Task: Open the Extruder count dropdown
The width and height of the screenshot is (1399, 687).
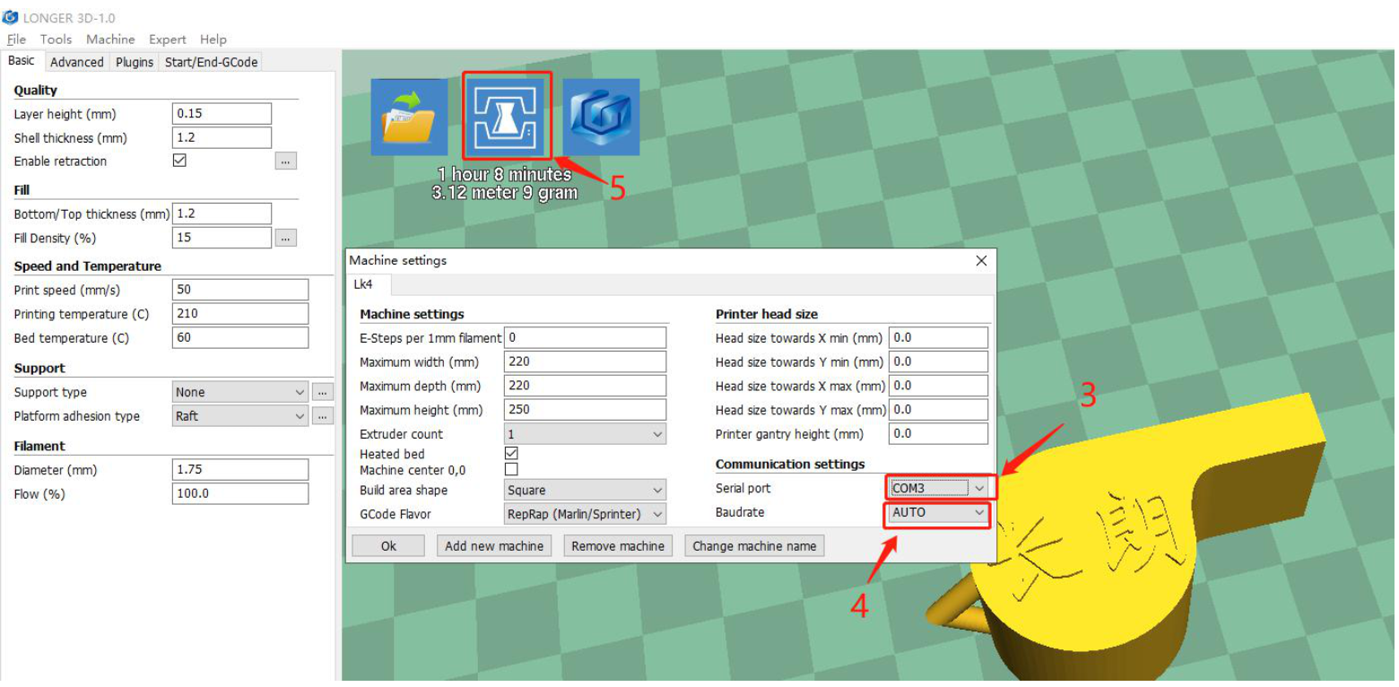Action: pyautogui.click(x=586, y=434)
